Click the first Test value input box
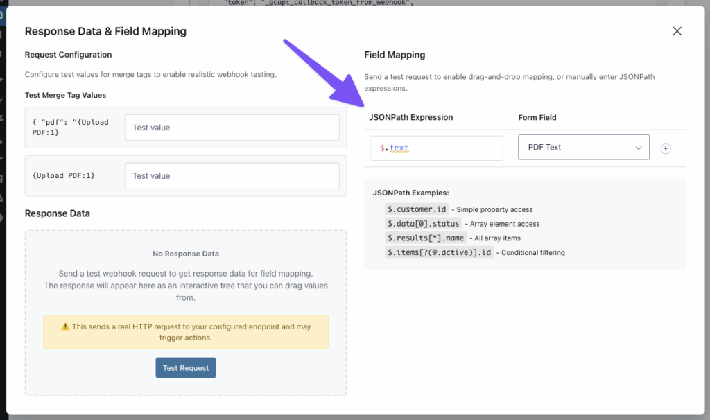The image size is (710, 420). pos(232,127)
